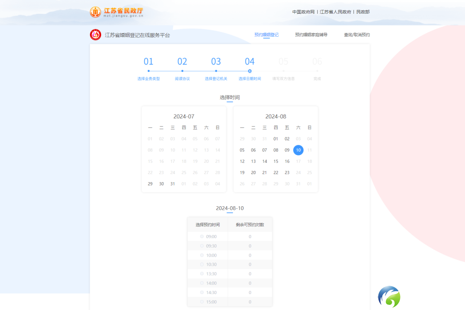
Task: Click step 06 完成
Action: [x=317, y=69]
